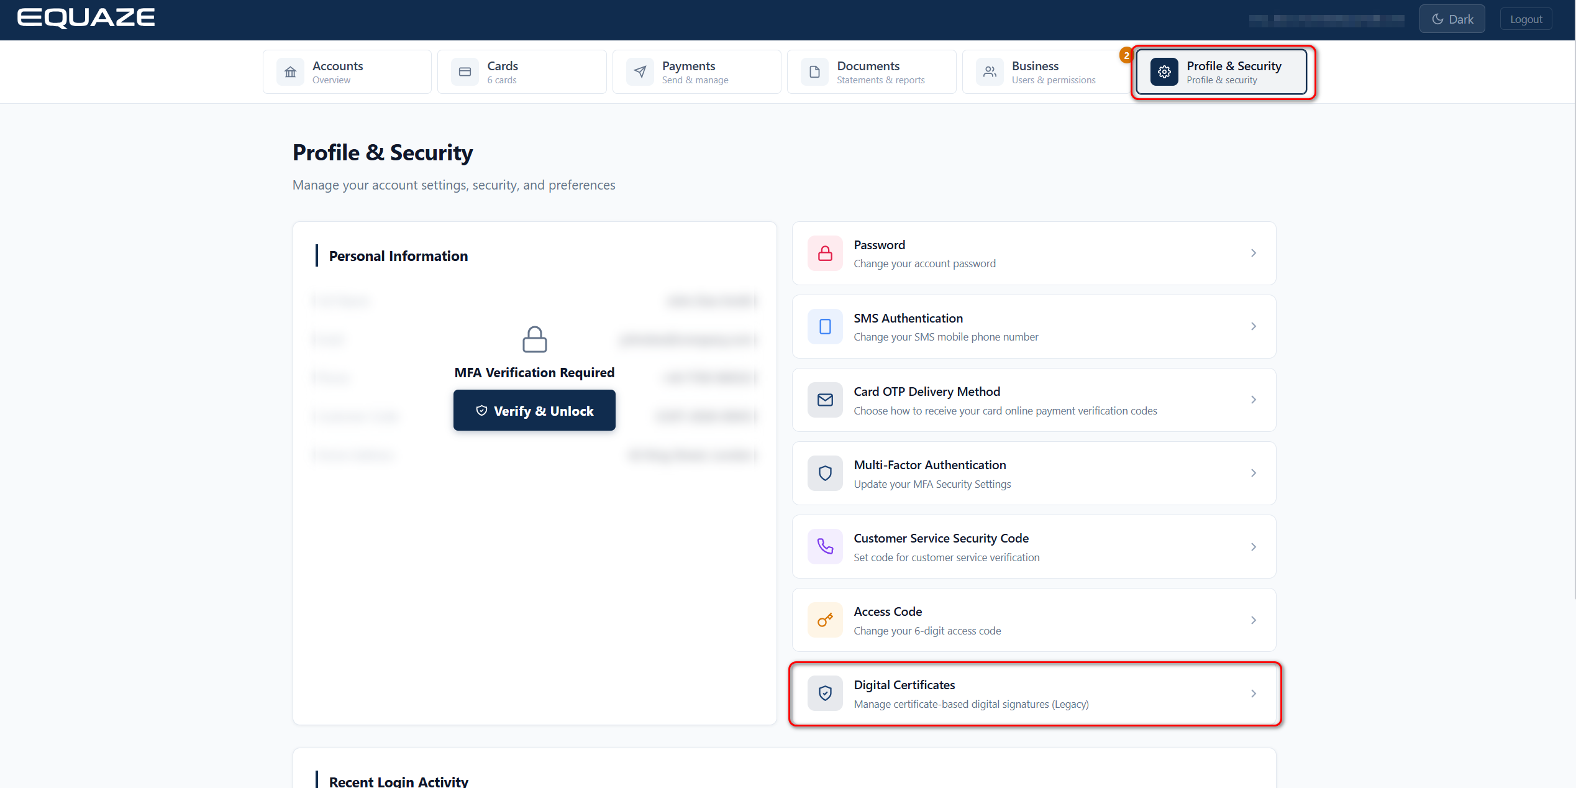Click the Multi-Factor Authentication title
The image size is (1576, 788).
pos(929,465)
